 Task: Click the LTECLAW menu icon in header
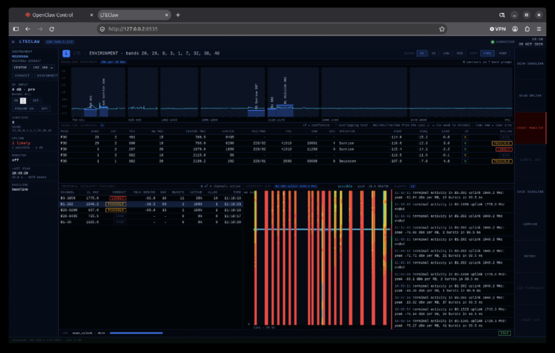(x=13, y=42)
